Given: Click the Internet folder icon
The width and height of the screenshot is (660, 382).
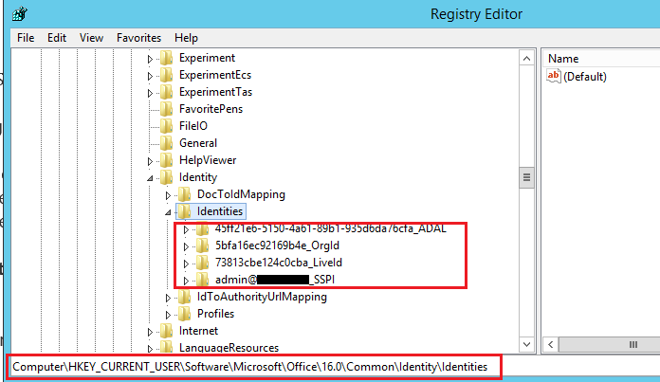Looking at the screenshot, I should coord(167,331).
